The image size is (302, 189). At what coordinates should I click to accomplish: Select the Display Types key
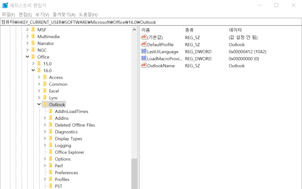68,139
